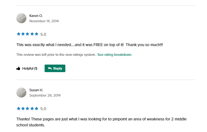Open the See rating breakdown link
The width and height of the screenshot is (207, 132).
[114, 55]
